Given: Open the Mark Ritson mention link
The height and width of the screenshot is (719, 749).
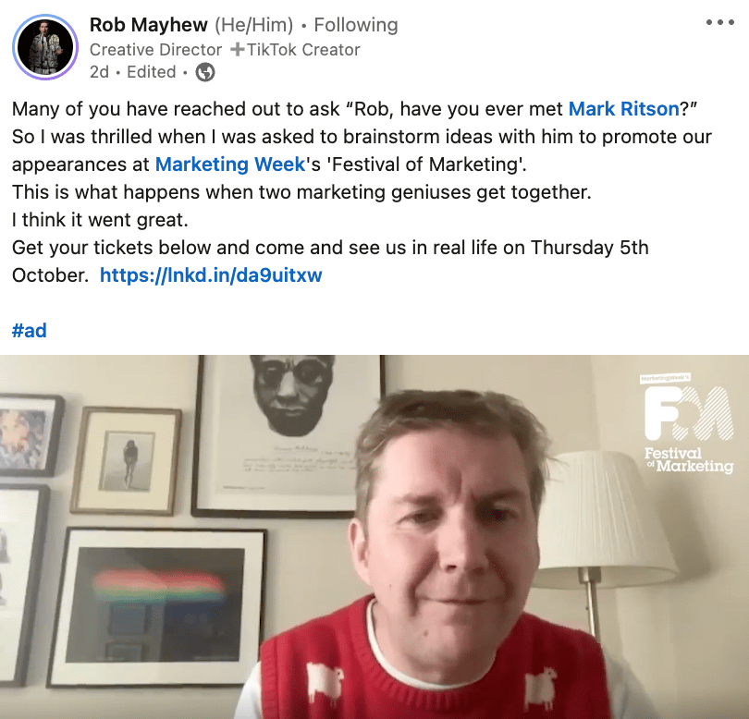Looking at the screenshot, I should [x=624, y=109].
